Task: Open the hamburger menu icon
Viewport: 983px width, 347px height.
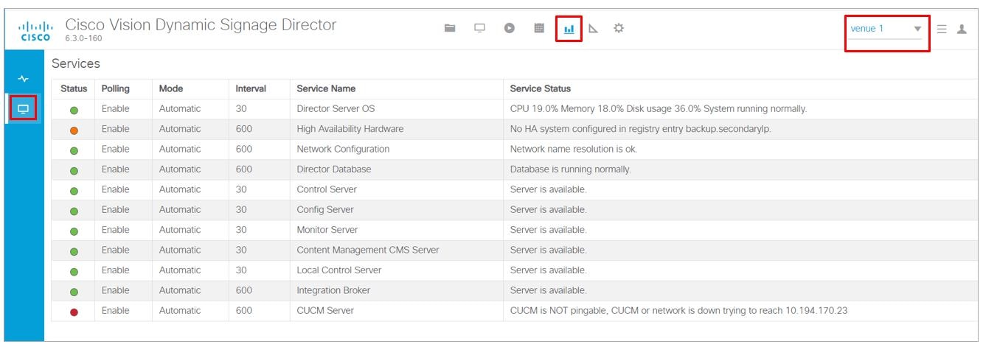Action: (942, 29)
